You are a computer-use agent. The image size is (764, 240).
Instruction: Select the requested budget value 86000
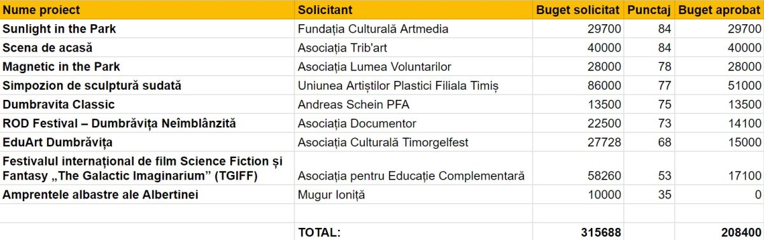pyautogui.click(x=577, y=85)
